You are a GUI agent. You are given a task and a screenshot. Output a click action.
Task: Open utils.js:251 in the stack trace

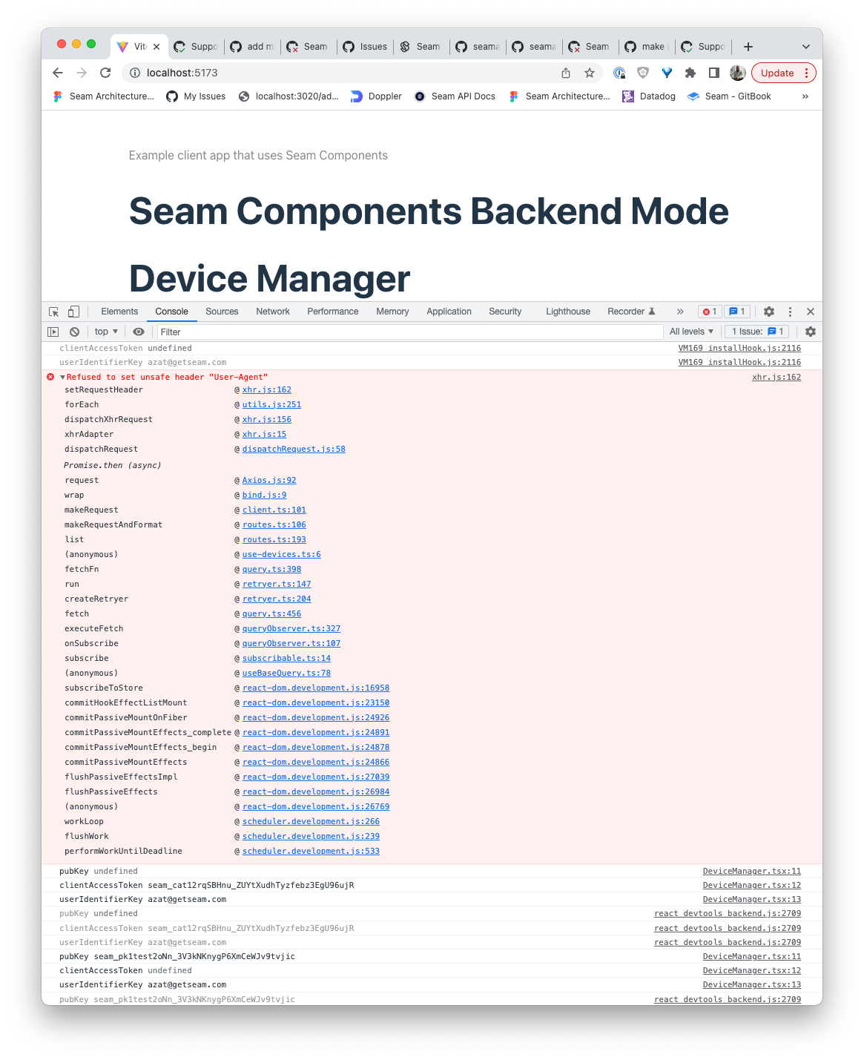click(271, 405)
